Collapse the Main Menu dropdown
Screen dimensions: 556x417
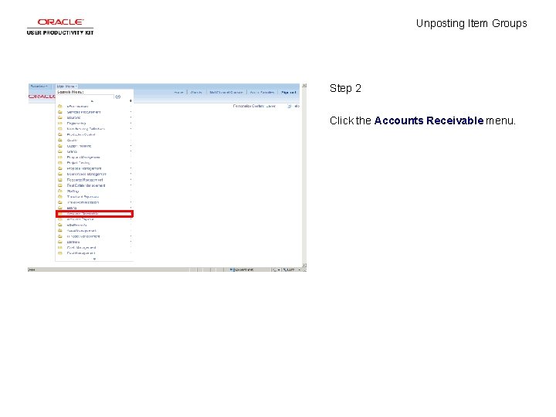(x=66, y=86)
